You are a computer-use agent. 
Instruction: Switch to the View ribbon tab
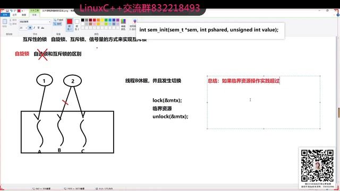24,15
